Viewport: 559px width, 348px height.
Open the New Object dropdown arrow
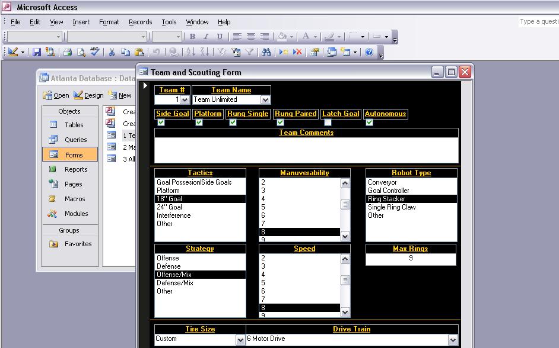point(355,52)
